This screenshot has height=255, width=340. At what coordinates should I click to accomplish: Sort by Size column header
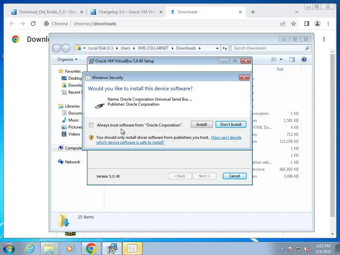[x=280, y=69]
